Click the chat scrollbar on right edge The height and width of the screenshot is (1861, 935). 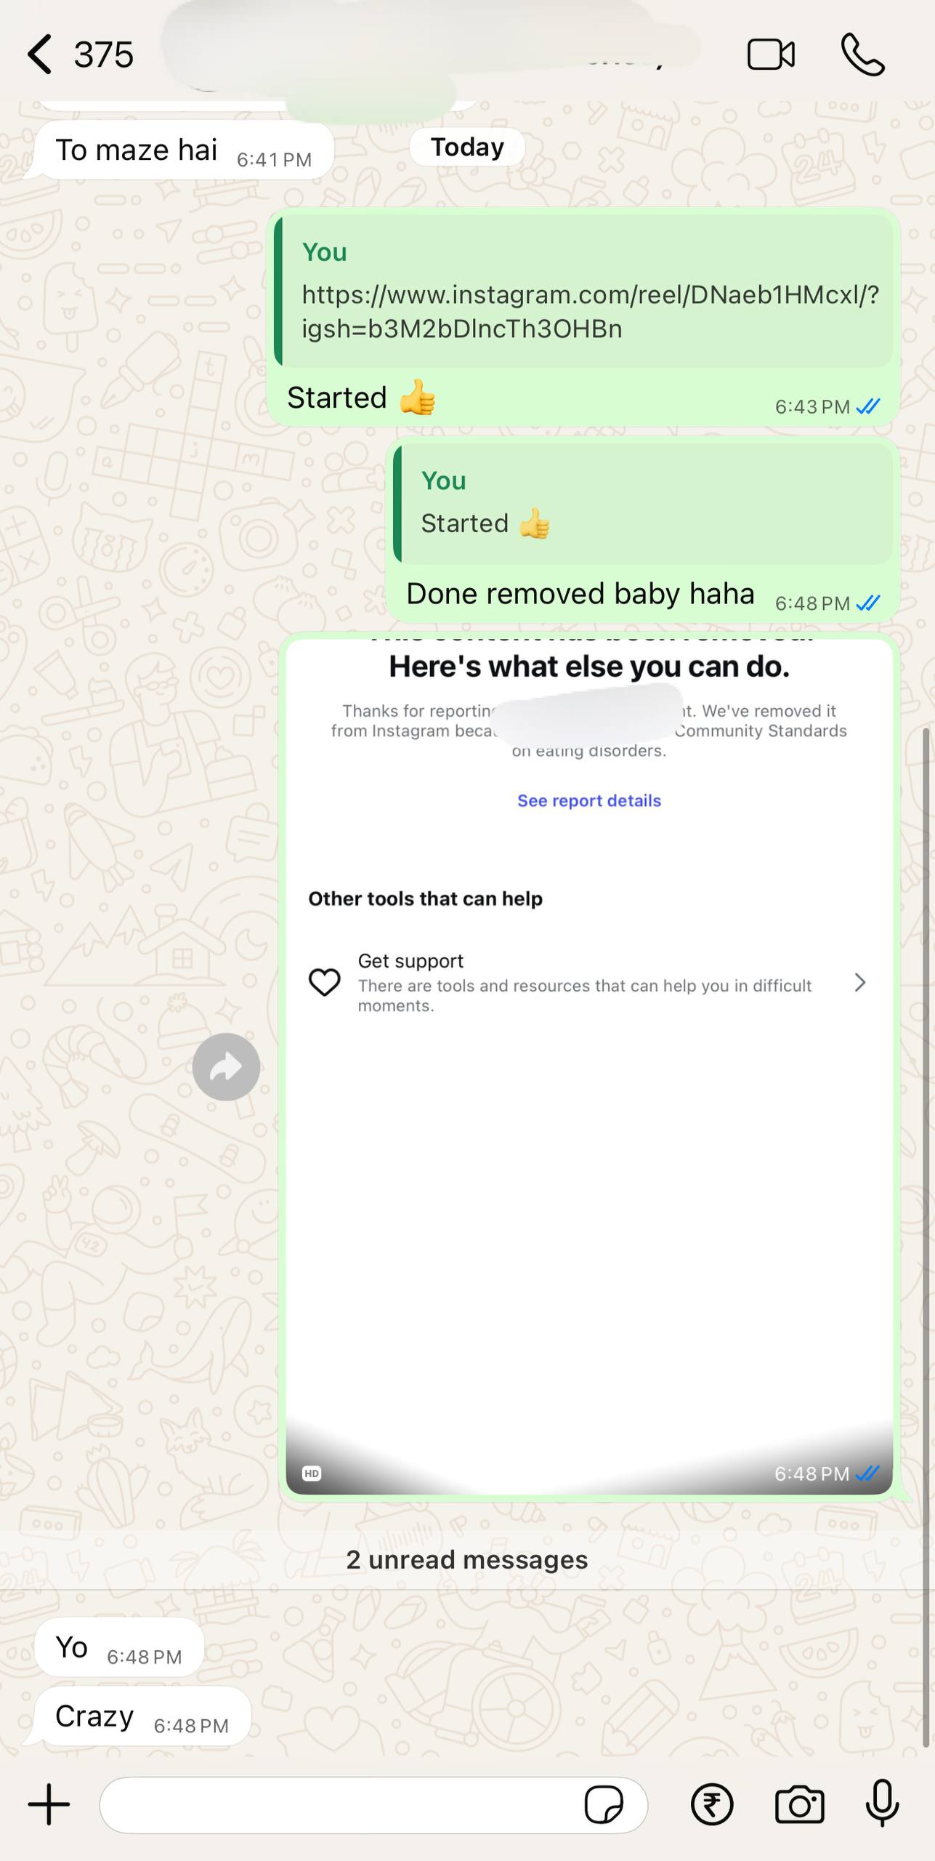click(x=926, y=1236)
